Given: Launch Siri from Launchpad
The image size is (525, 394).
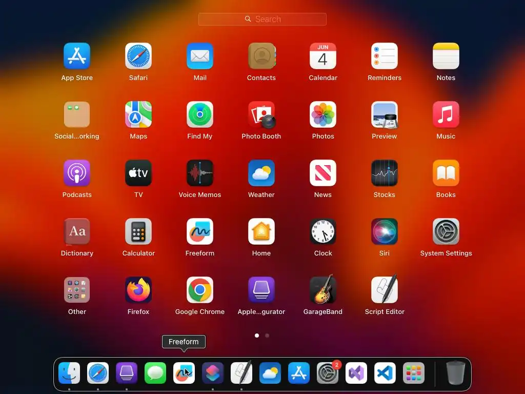Looking at the screenshot, I should click(385, 231).
